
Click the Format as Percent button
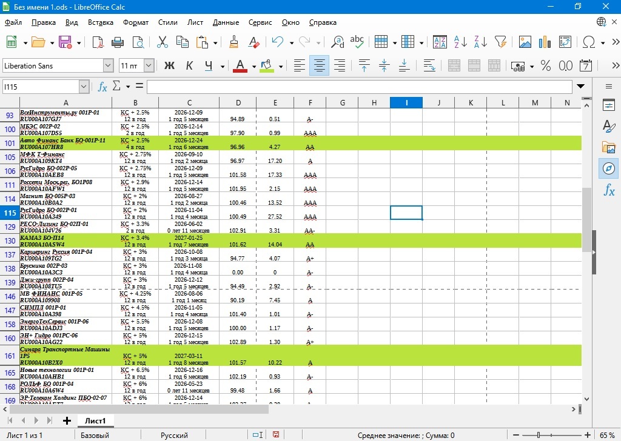545,65
